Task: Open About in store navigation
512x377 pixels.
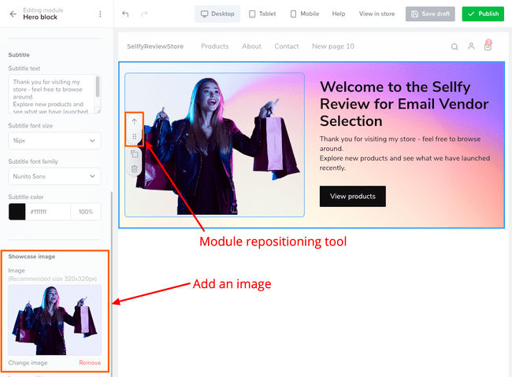Action: (251, 46)
